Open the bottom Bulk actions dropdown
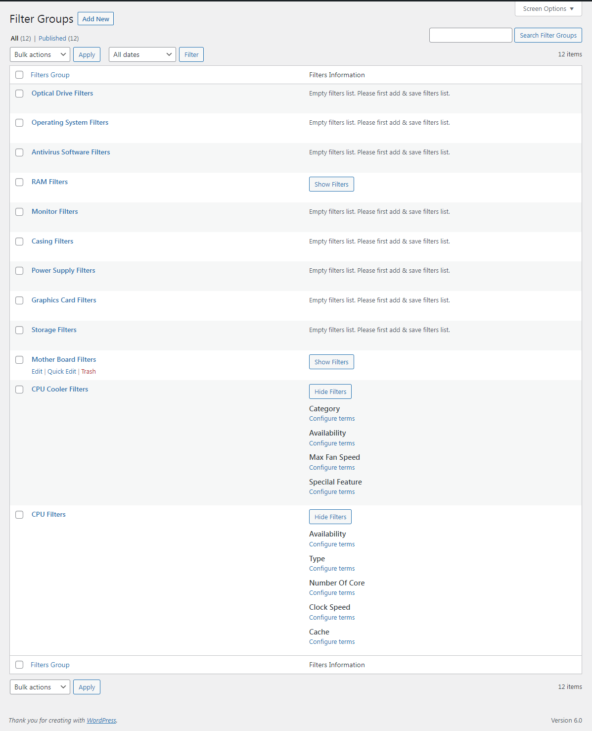Screen dimensions: 592x731 click(40, 687)
